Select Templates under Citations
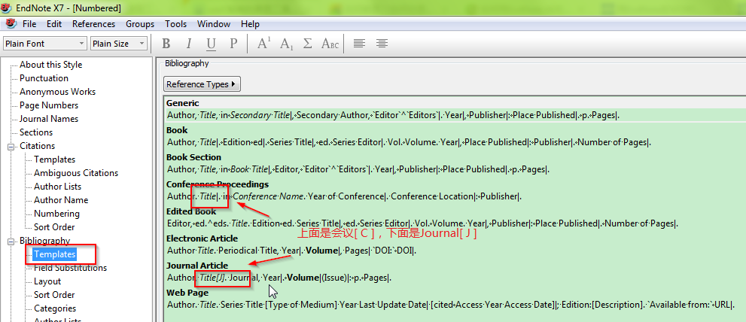 coord(54,159)
